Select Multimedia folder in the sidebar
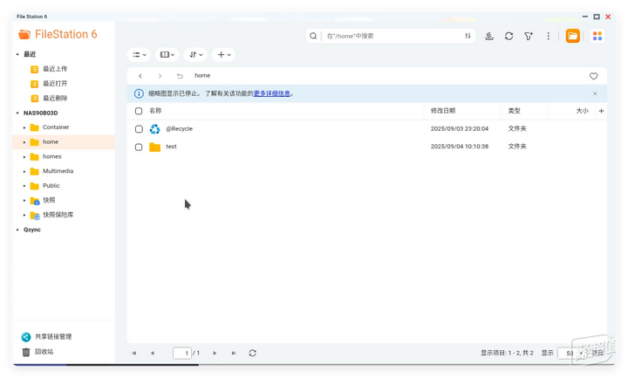628x378 pixels. (58, 171)
